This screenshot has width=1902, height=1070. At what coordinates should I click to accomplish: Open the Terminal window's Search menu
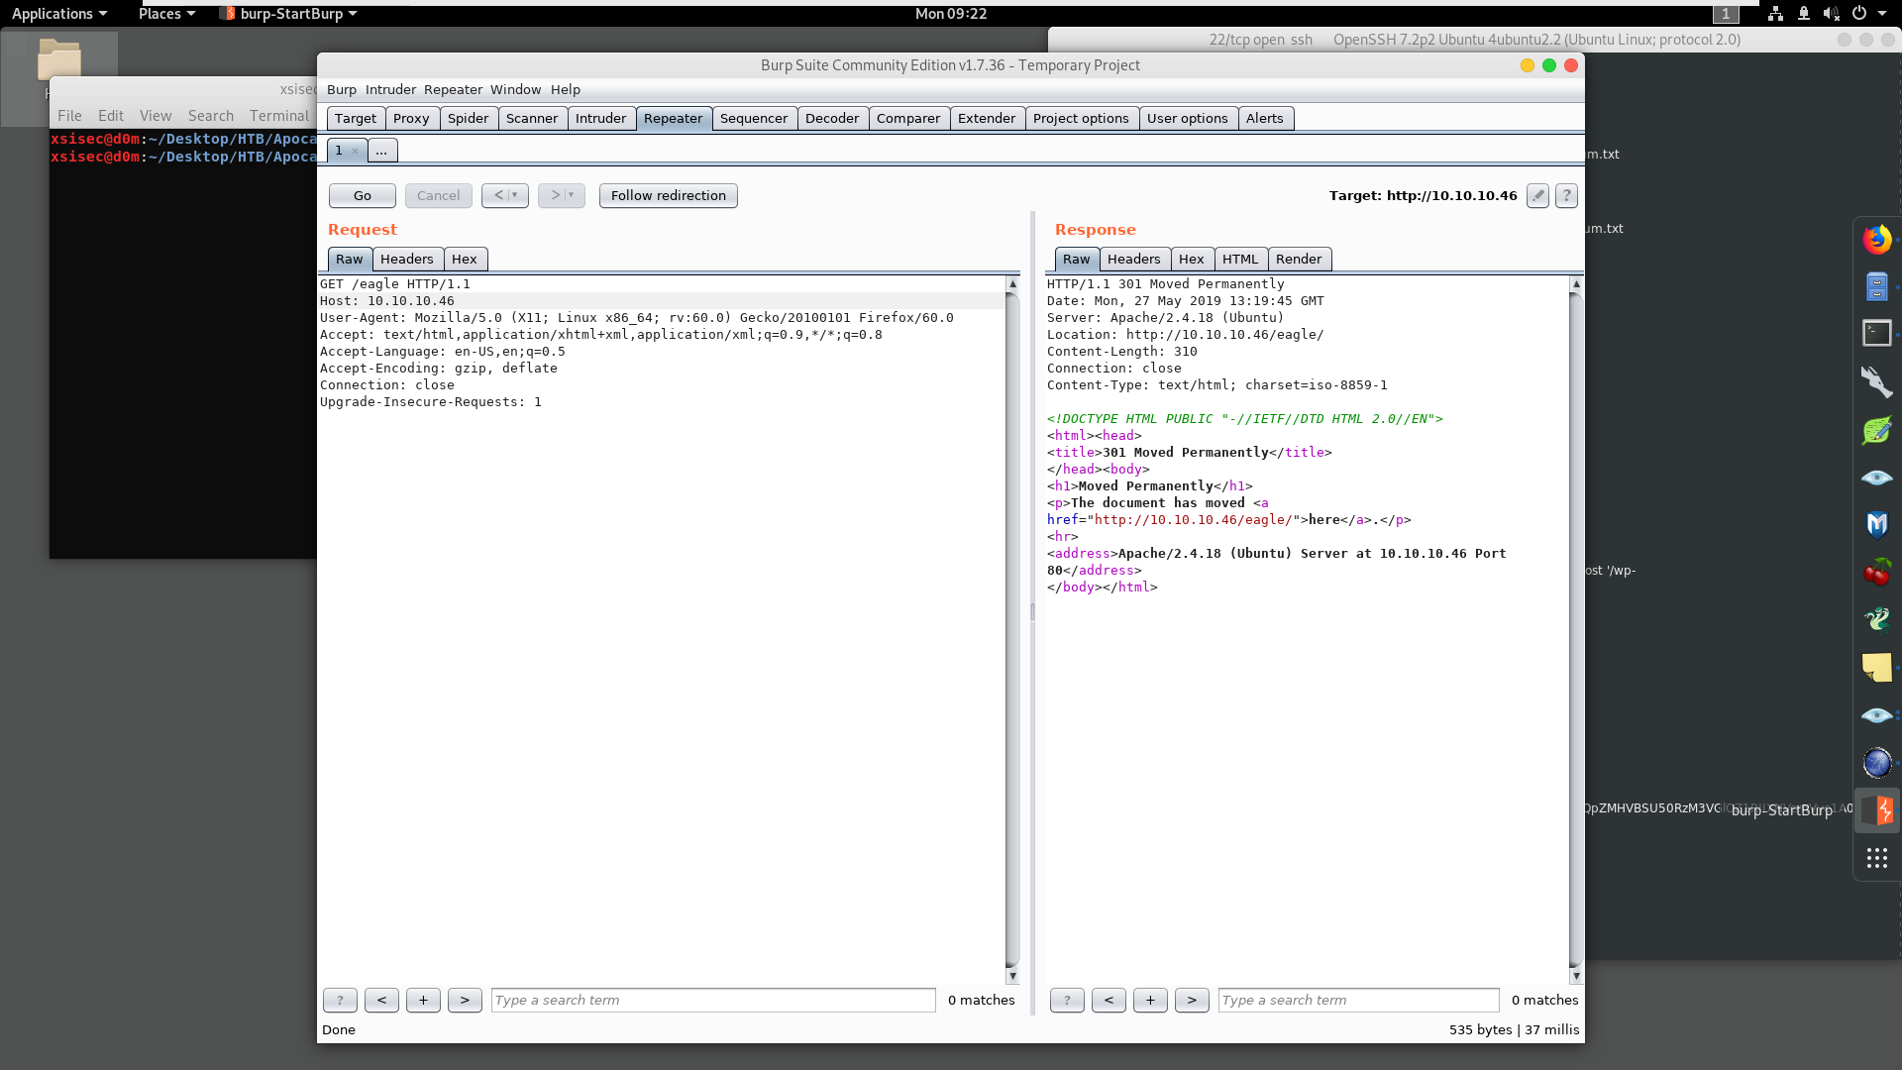click(211, 116)
